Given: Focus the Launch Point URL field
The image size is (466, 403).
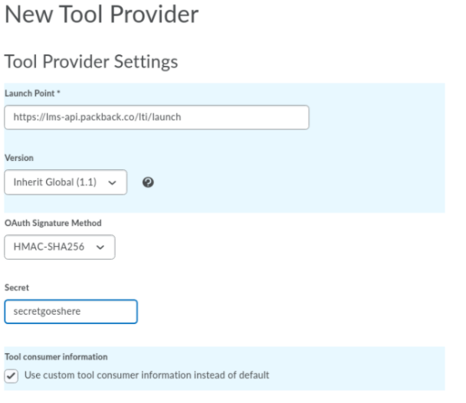Looking at the screenshot, I should 156,117.
